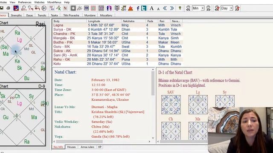Screen dimensions: 273x153
Task: Step time forward by Min clock icon
Action: 208,8
